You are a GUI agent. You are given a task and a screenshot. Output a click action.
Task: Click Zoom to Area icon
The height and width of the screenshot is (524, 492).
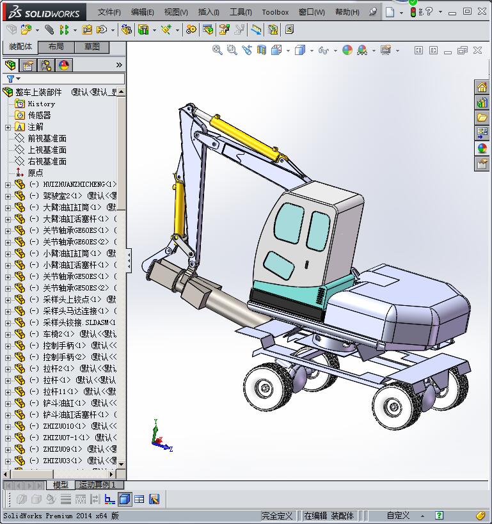click(x=232, y=50)
